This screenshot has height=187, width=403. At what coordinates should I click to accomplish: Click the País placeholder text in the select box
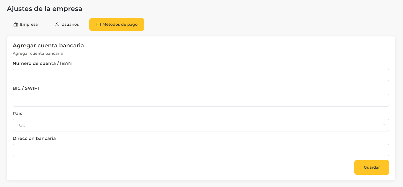[x=21, y=125]
